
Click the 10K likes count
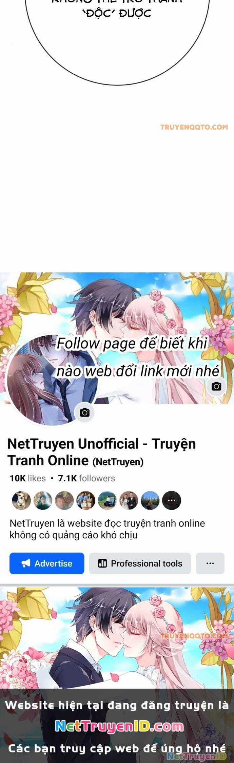(x=27, y=478)
